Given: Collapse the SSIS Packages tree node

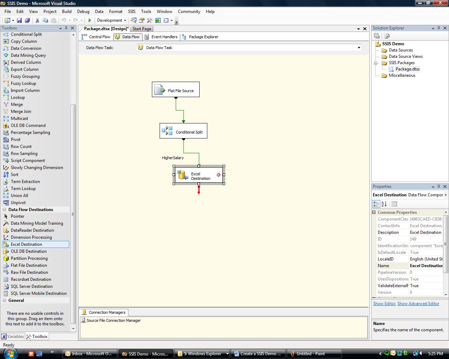Looking at the screenshot, I should [x=375, y=63].
